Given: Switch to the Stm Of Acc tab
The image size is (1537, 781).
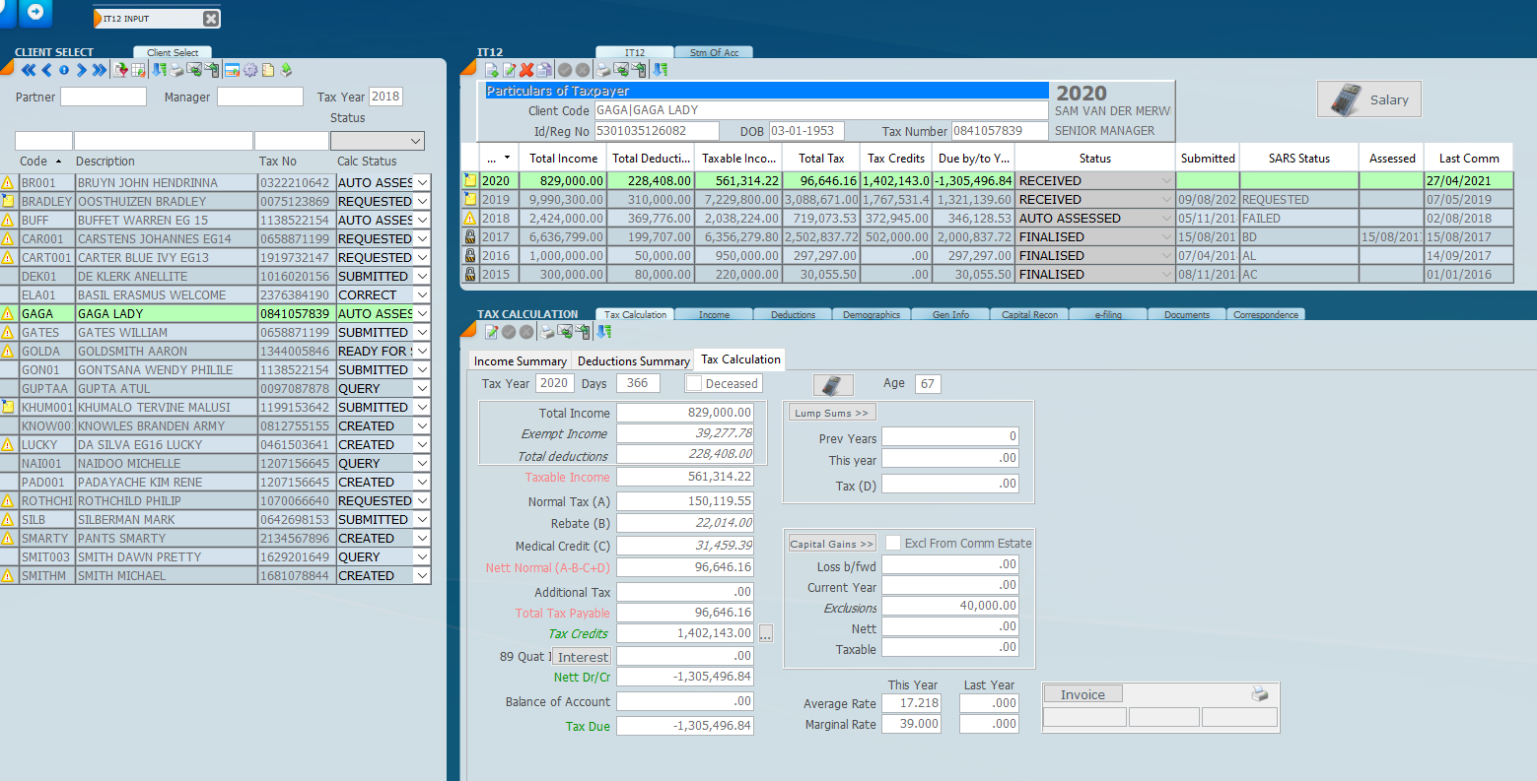Looking at the screenshot, I should click(714, 52).
